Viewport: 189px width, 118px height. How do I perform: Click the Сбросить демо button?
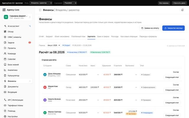[179, 3]
